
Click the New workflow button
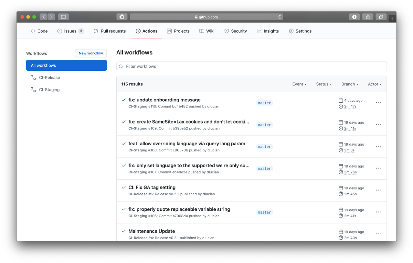(x=91, y=53)
